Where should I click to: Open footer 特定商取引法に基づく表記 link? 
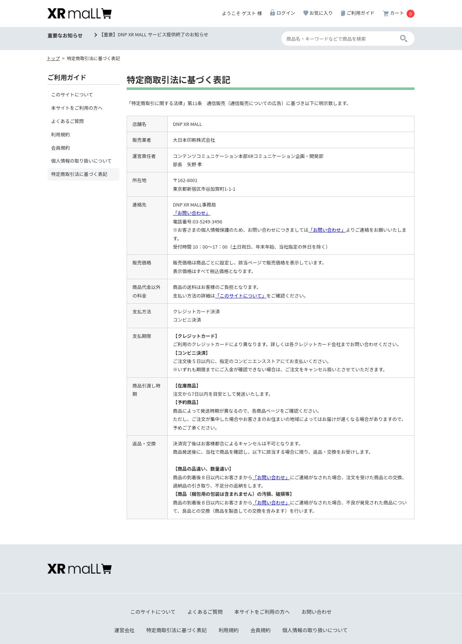pos(177,630)
